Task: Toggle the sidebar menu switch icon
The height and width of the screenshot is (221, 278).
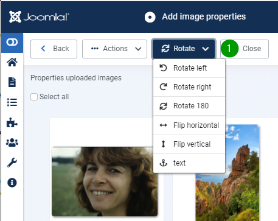Action: [12, 42]
